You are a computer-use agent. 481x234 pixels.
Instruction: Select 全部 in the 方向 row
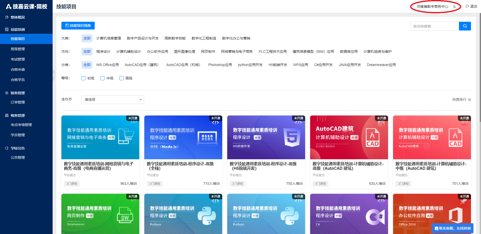tap(87, 51)
